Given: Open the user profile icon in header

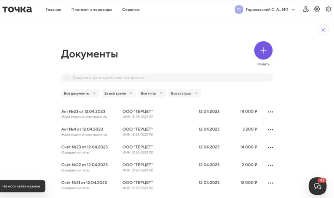Looking at the screenshot, I should click(x=306, y=9).
